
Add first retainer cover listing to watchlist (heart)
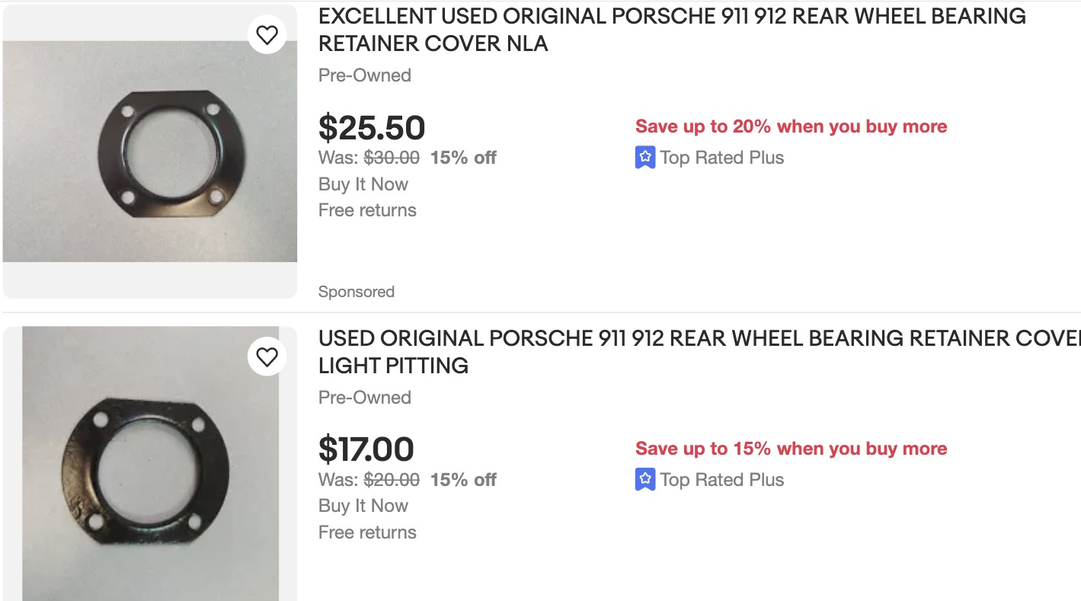[x=267, y=35]
